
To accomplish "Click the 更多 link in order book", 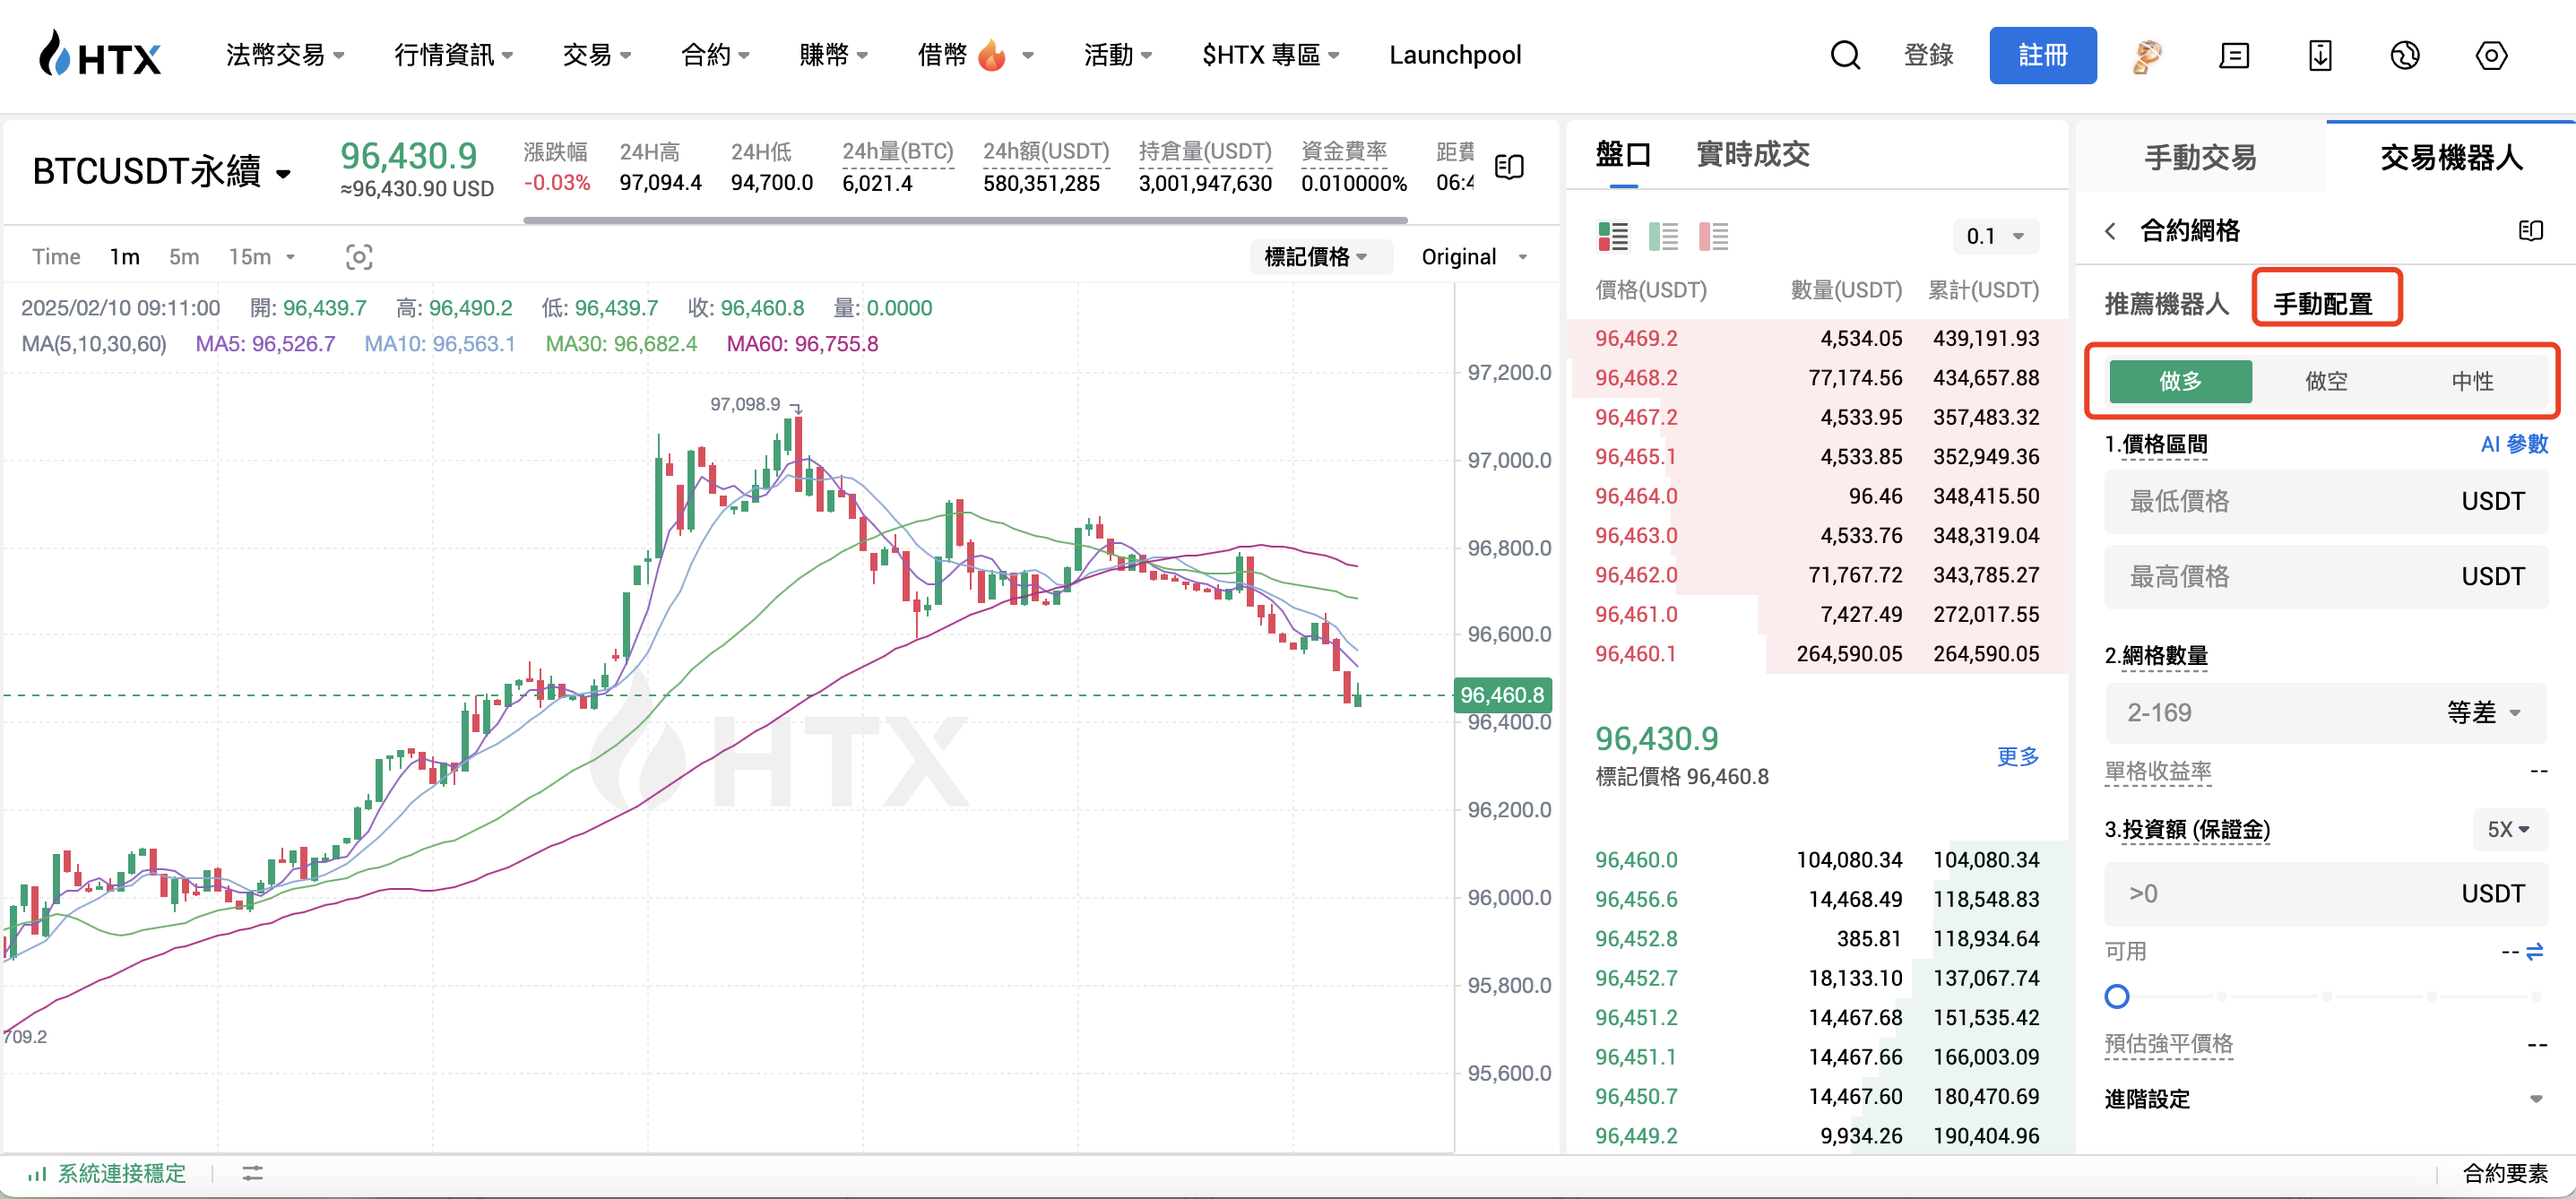I will coord(2017,756).
